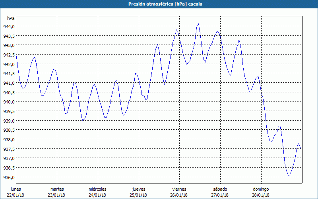Viewport: 318px width, 199px height.
Task: Click the "sábado" day label
Action: [220, 189]
